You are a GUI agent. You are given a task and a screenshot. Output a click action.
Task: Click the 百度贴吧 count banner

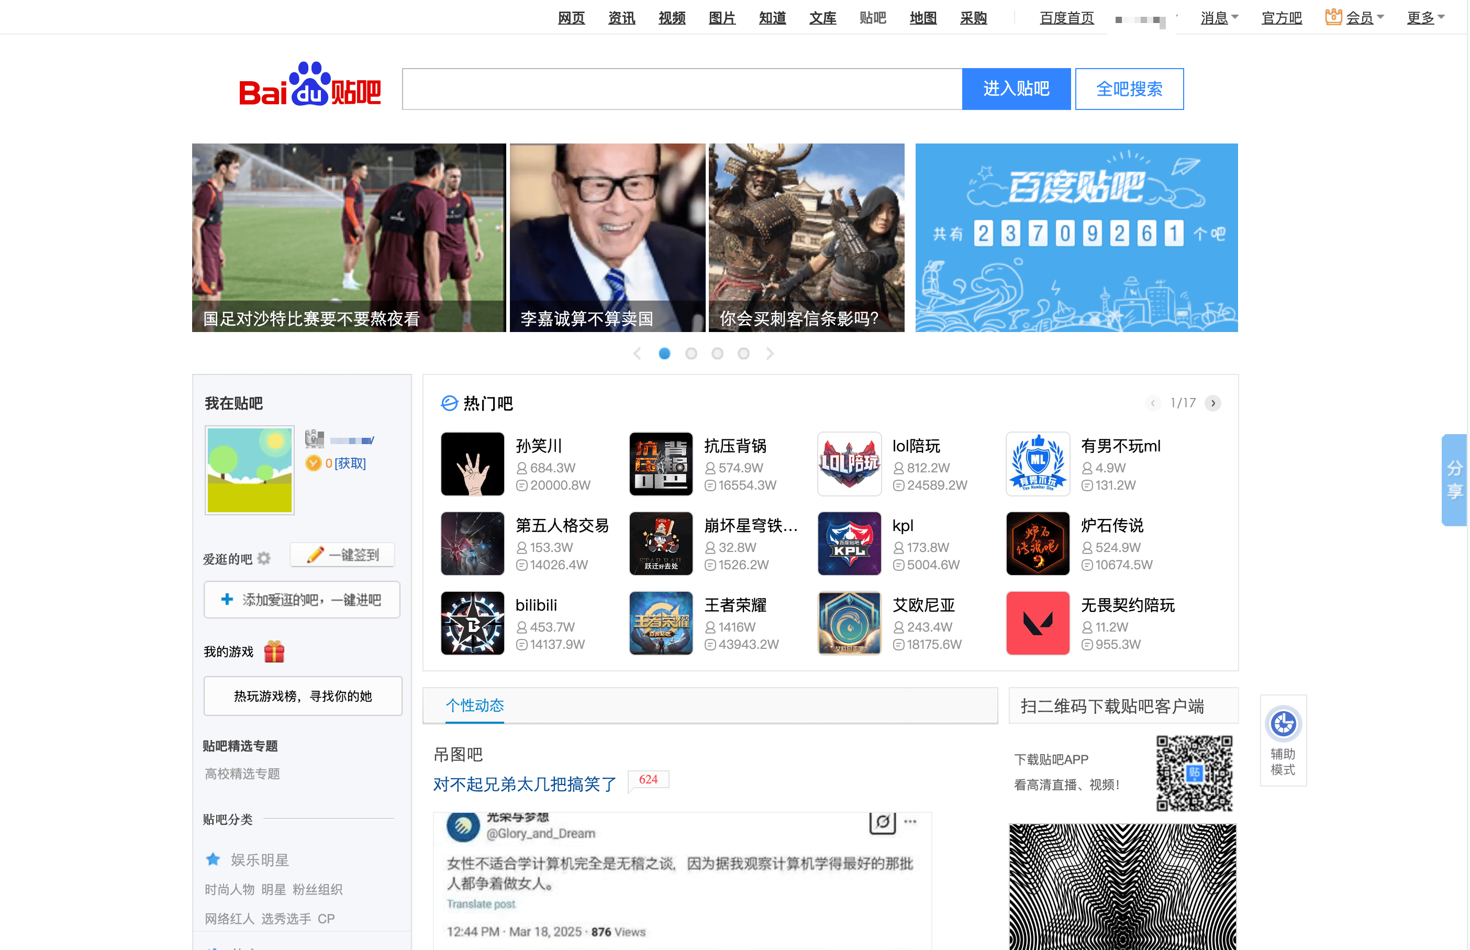(1077, 238)
